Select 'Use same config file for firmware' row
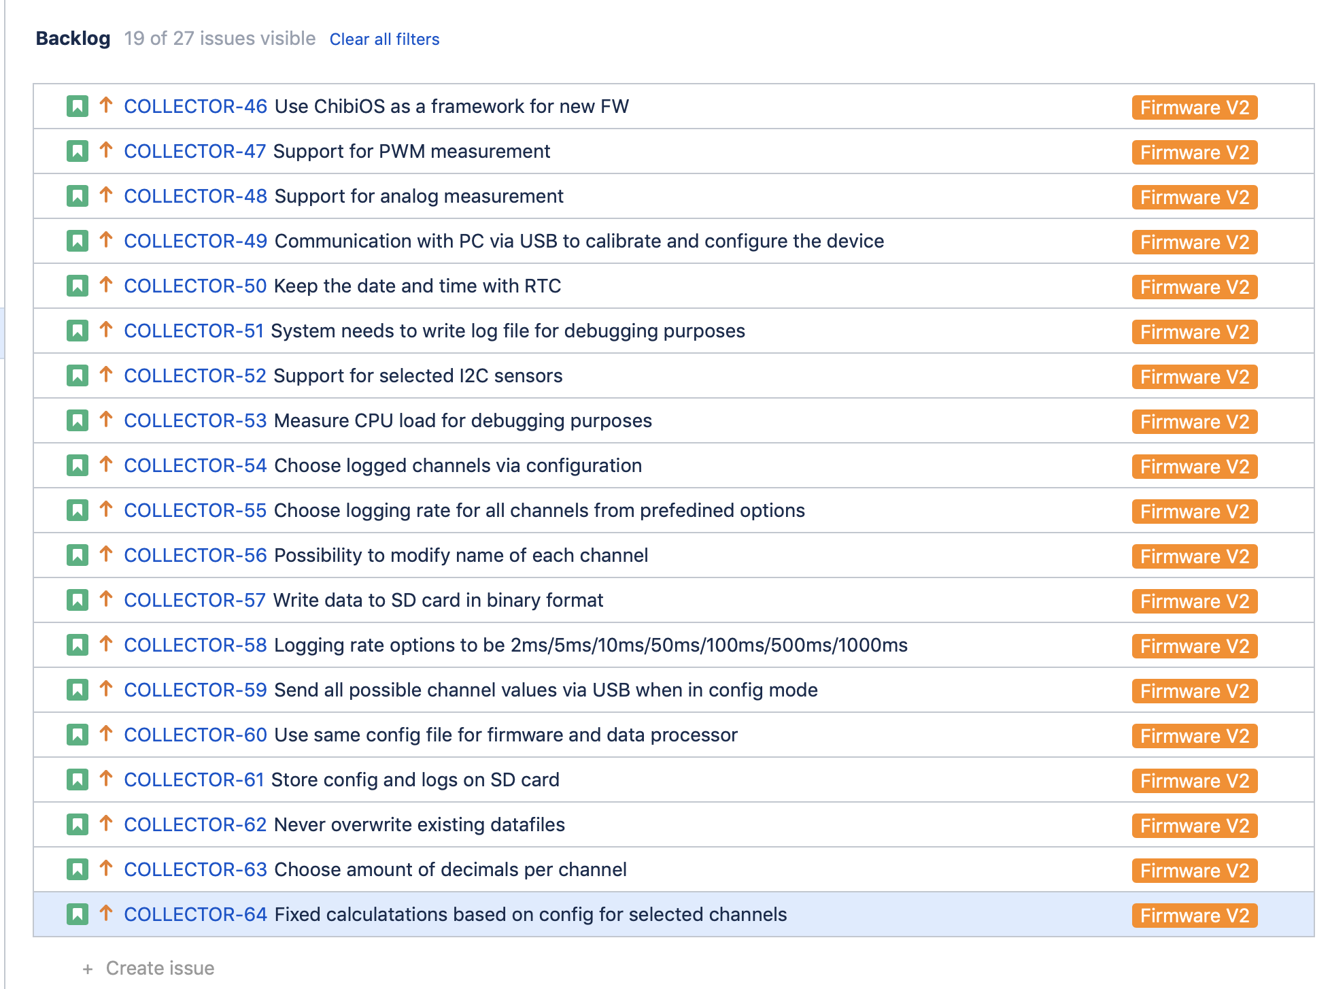The width and height of the screenshot is (1330, 989). click(673, 735)
